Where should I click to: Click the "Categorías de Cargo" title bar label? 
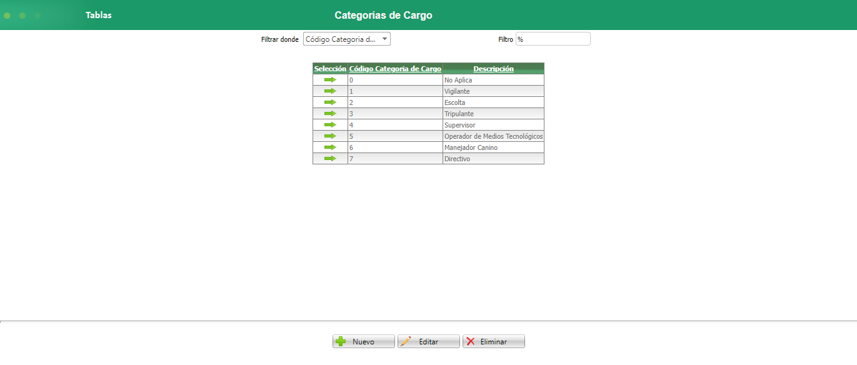pyautogui.click(x=383, y=14)
